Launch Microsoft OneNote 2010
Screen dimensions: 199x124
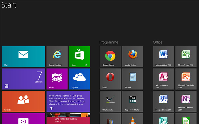(186, 101)
